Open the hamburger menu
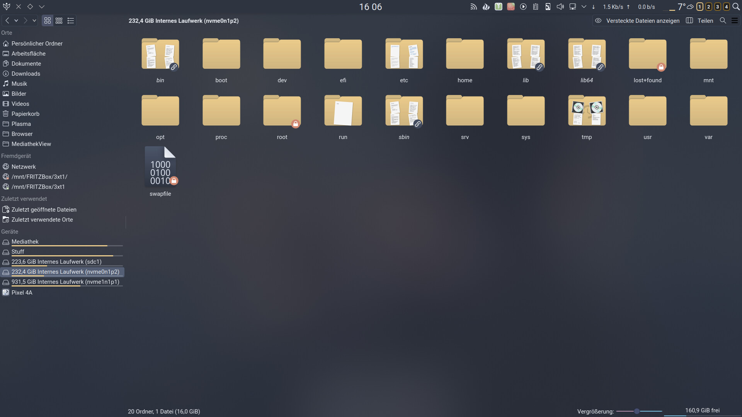The width and height of the screenshot is (742, 417). tap(735, 21)
